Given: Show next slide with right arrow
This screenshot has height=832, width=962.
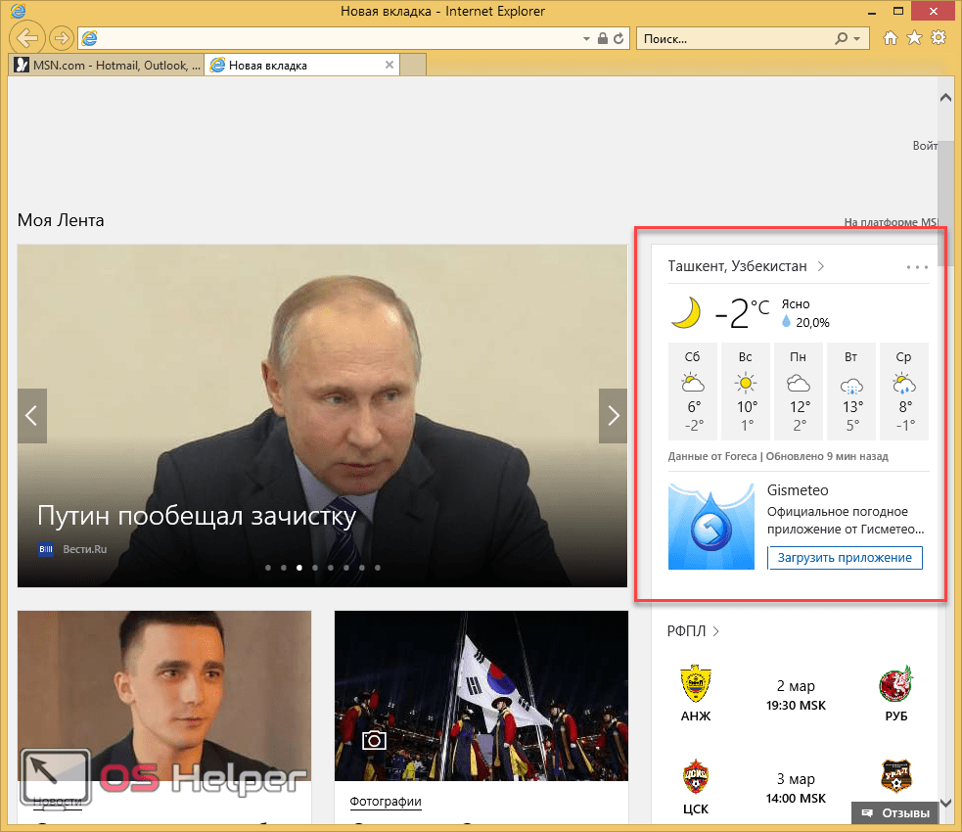Looking at the screenshot, I should click(x=614, y=416).
